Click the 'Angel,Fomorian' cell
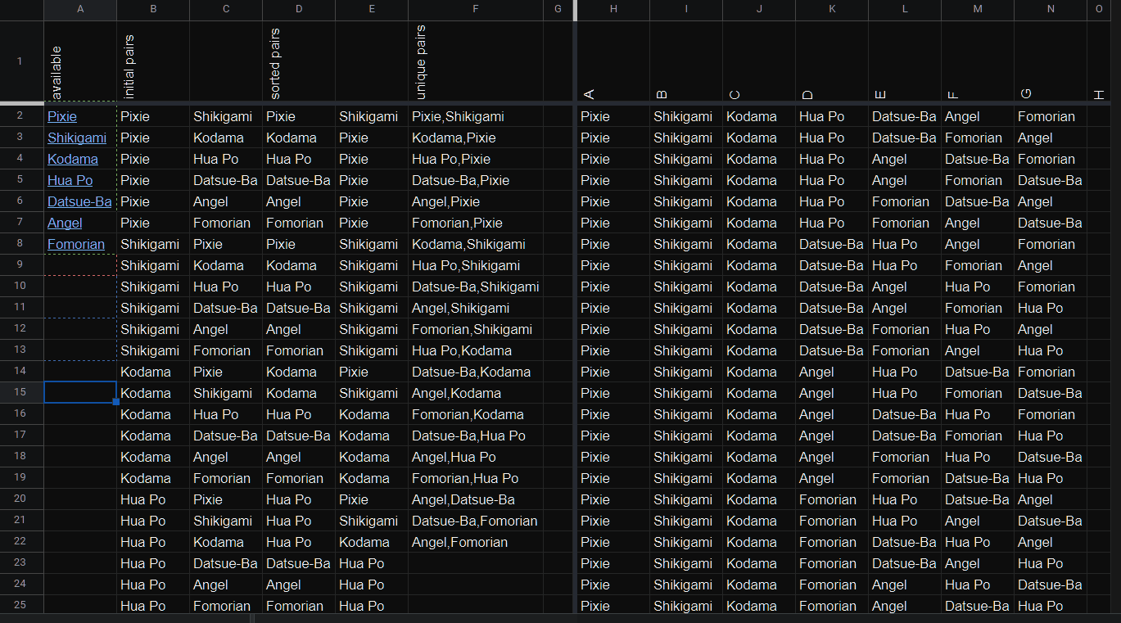 [476, 542]
